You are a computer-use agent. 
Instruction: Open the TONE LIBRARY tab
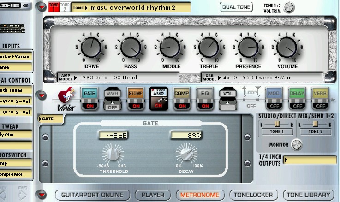(309, 195)
